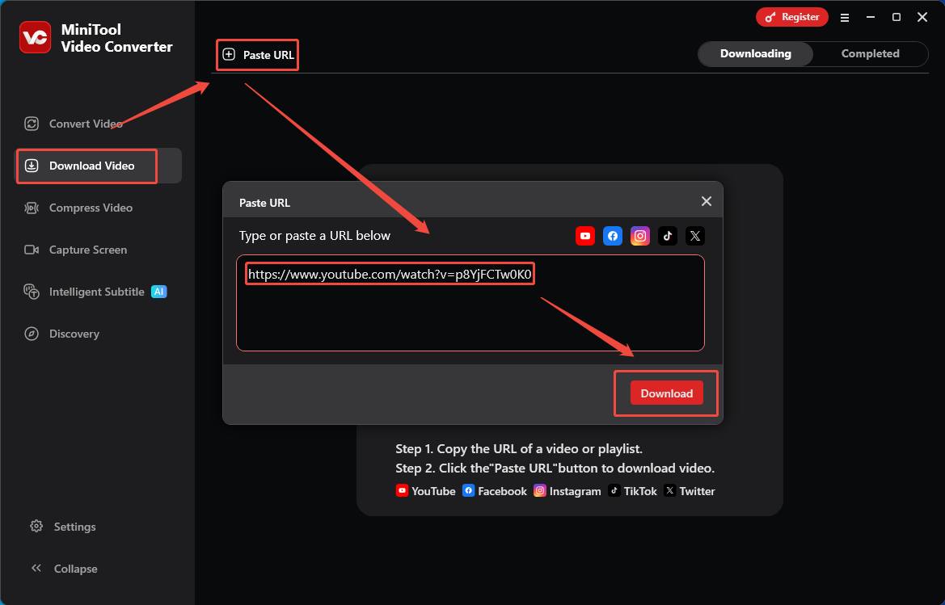The width and height of the screenshot is (945, 605).
Task: Switch to the Completed tab
Action: [x=870, y=53]
